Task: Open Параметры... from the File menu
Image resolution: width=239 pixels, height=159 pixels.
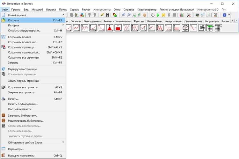Action: point(33,149)
